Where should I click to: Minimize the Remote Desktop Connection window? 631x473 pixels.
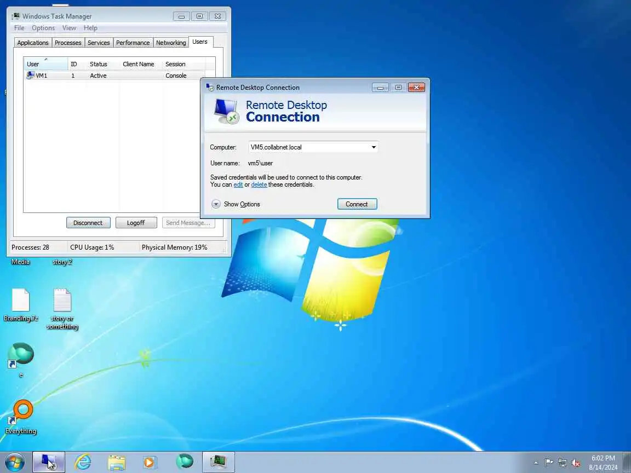coord(380,87)
